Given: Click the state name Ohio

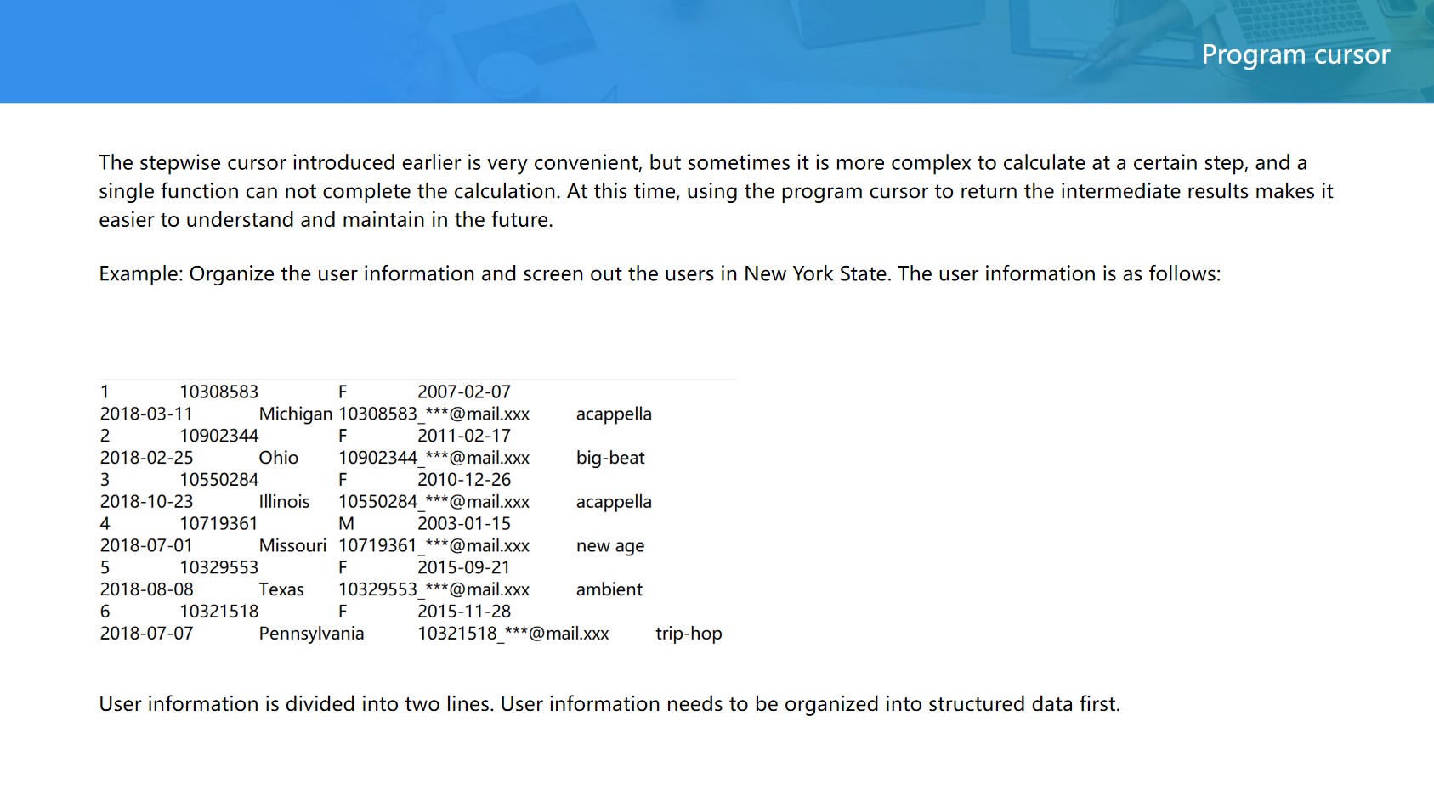Looking at the screenshot, I should [278, 458].
